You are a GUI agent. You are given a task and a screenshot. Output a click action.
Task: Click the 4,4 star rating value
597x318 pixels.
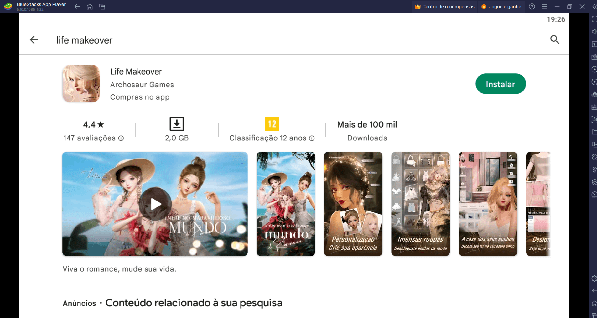(93, 124)
